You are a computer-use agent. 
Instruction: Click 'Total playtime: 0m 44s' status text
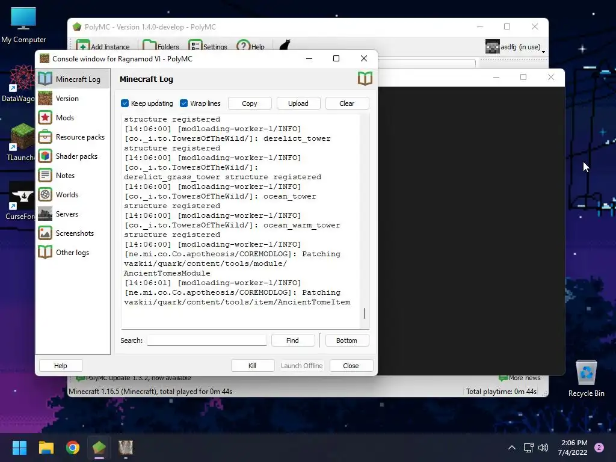501,392
